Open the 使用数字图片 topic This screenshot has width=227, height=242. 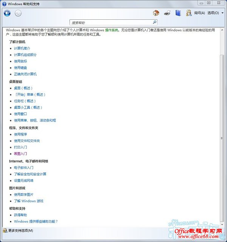24,195
